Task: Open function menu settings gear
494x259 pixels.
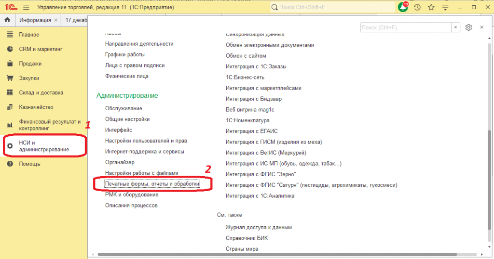Action: 468,27
